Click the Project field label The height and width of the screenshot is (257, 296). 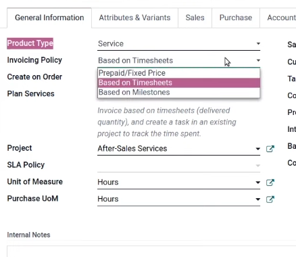[x=20, y=148]
